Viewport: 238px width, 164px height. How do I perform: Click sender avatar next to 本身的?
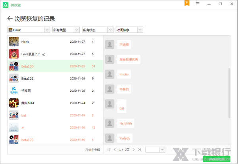[110, 89]
